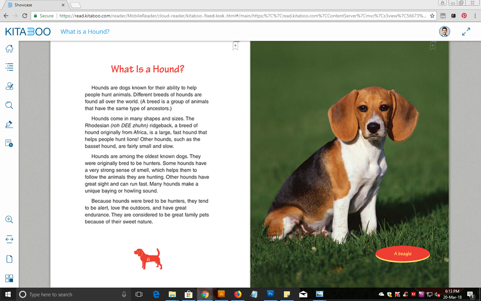This screenshot has width=481, height=301.
Task: Toggle bookmark on the beagle page
Action: (x=433, y=46)
